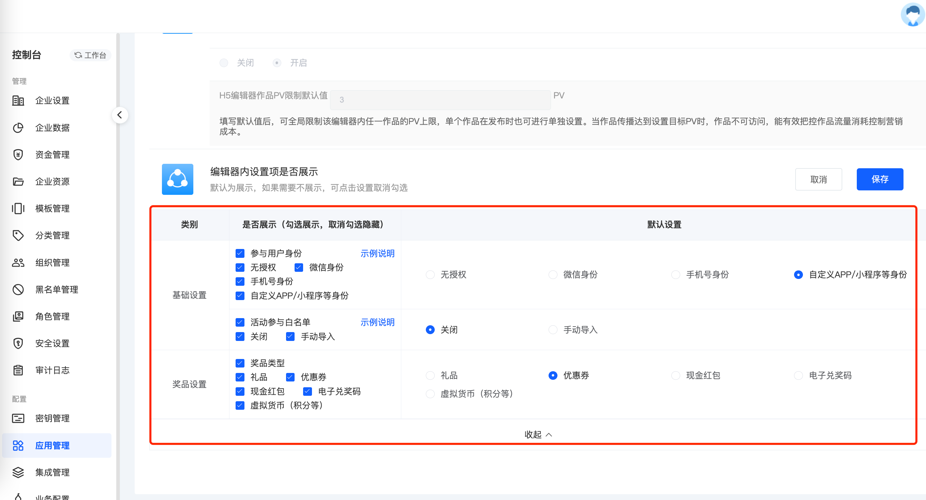The height and width of the screenshot is (500, 926).
Task: Click the 密钥管理 card icon
Action: click(x=18, y=419)
